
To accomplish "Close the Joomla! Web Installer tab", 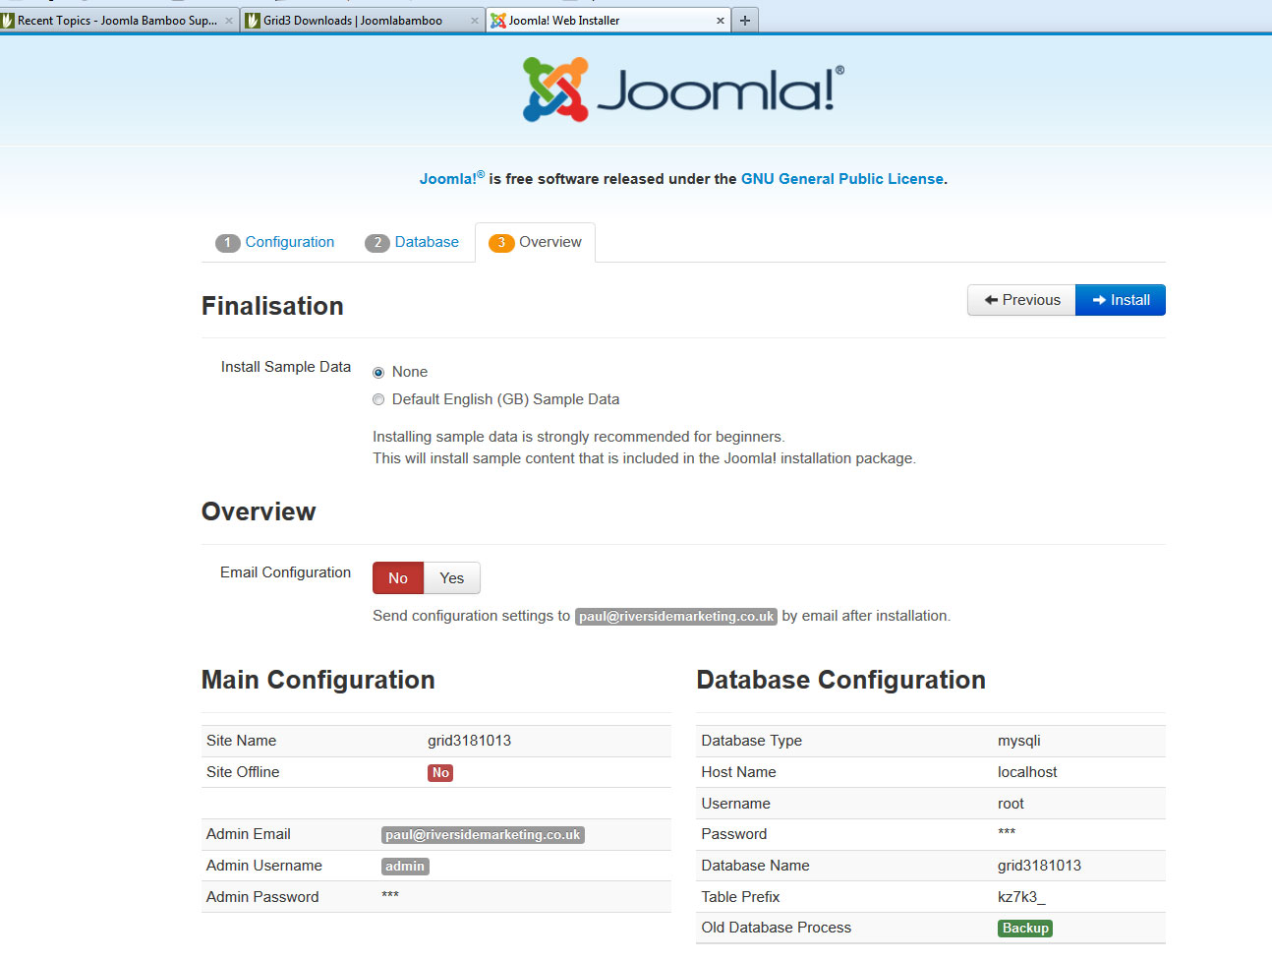I will (x=721, y=21).
